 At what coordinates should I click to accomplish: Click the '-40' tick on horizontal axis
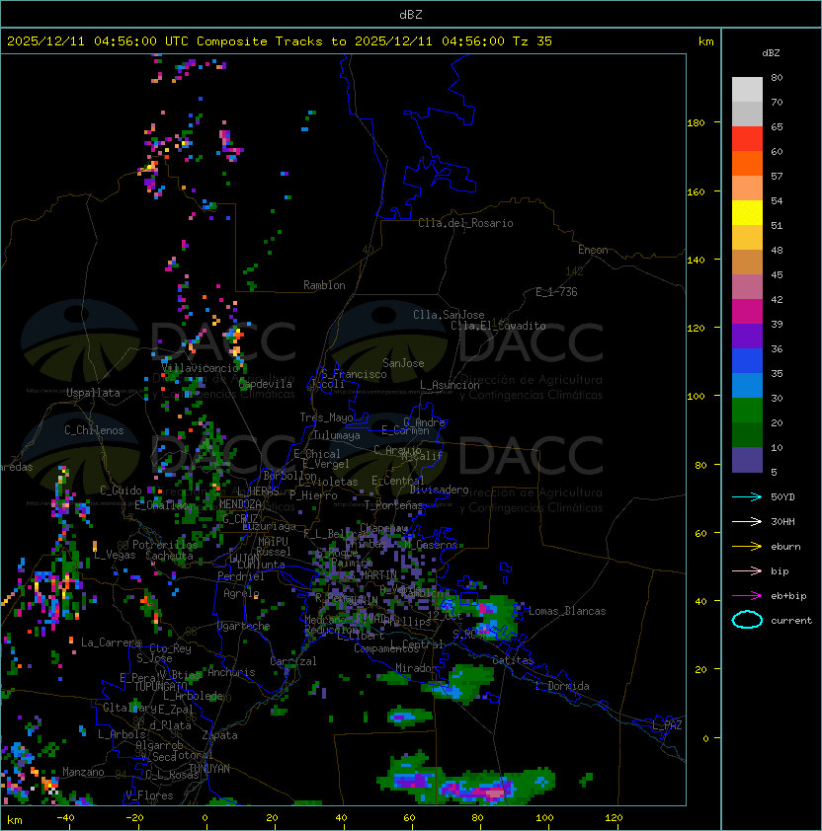(65, 818)
